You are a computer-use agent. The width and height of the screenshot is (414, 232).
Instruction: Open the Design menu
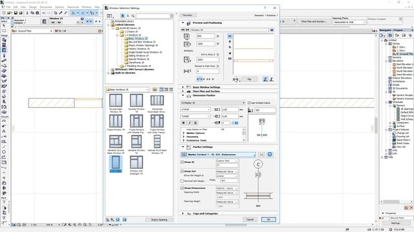[x=33, y=7]
